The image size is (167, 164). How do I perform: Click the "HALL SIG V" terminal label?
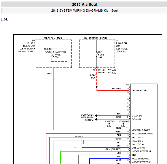pos(137,141)
